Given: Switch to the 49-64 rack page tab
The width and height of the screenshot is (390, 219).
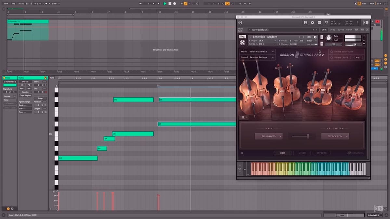Looking at the screenshot, I should pos(349,30).
